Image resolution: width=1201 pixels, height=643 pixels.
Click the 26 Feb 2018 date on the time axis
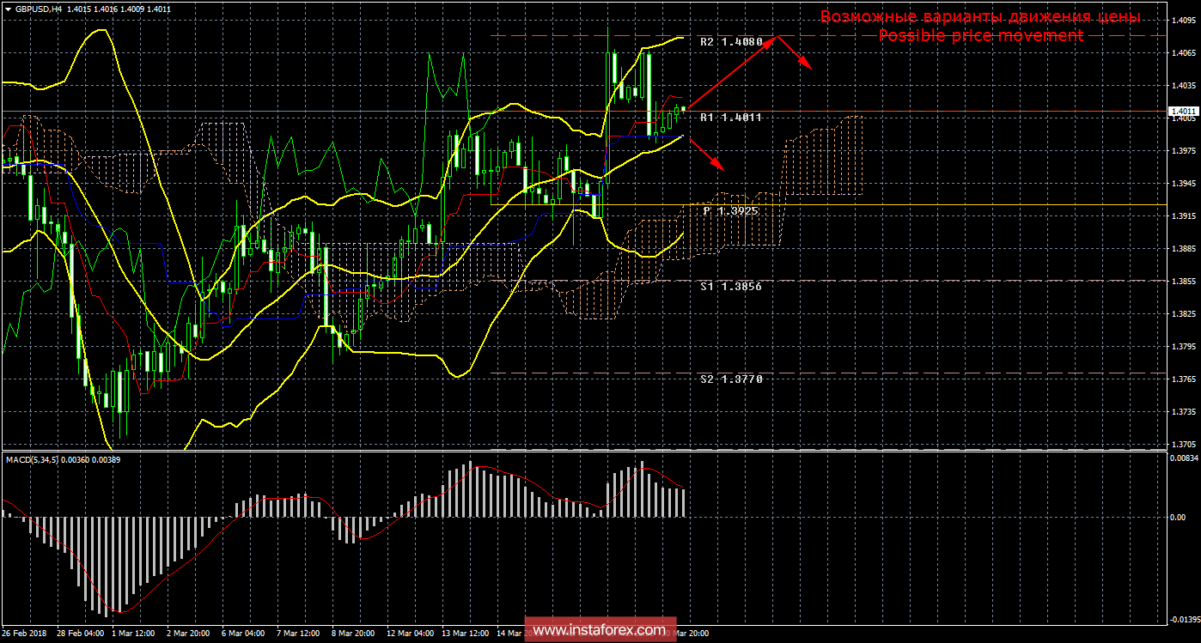(x=23, y=634)
